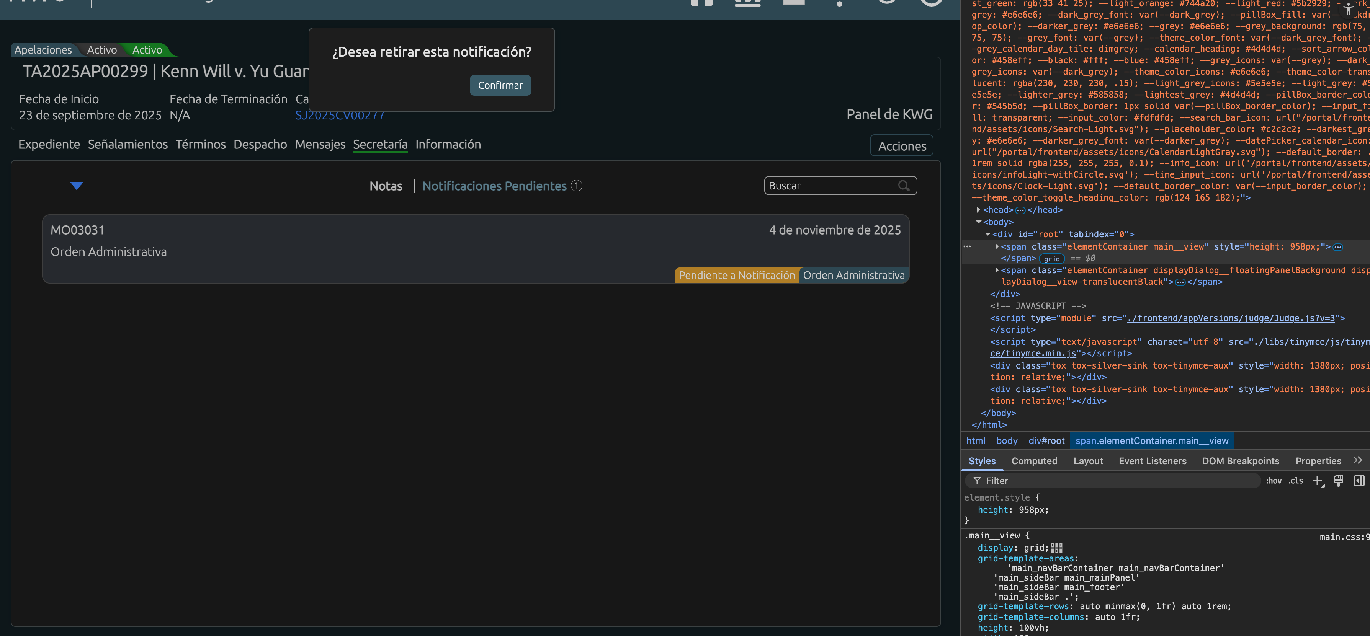This screenshot has height=636, width=1370.
Task: Open the grid editor icon beside display
Action: [1057, 548]
